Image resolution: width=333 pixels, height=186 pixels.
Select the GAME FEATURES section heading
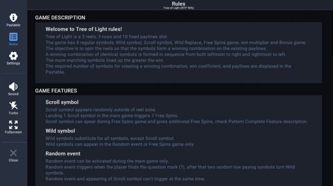56,91
